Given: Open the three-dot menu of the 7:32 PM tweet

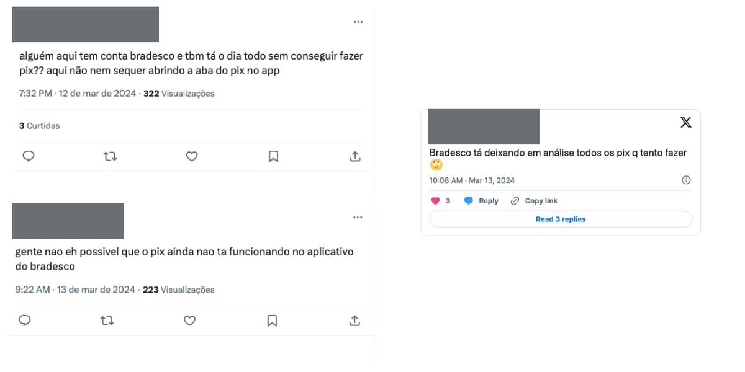Looking at the screenshot, I should 358,22.
